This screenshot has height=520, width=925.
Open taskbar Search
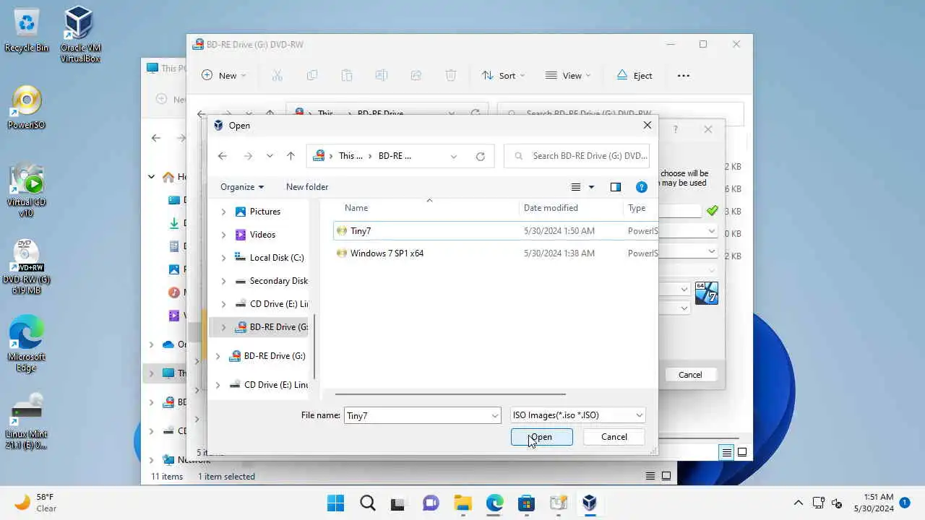click(x=367, y=503)
